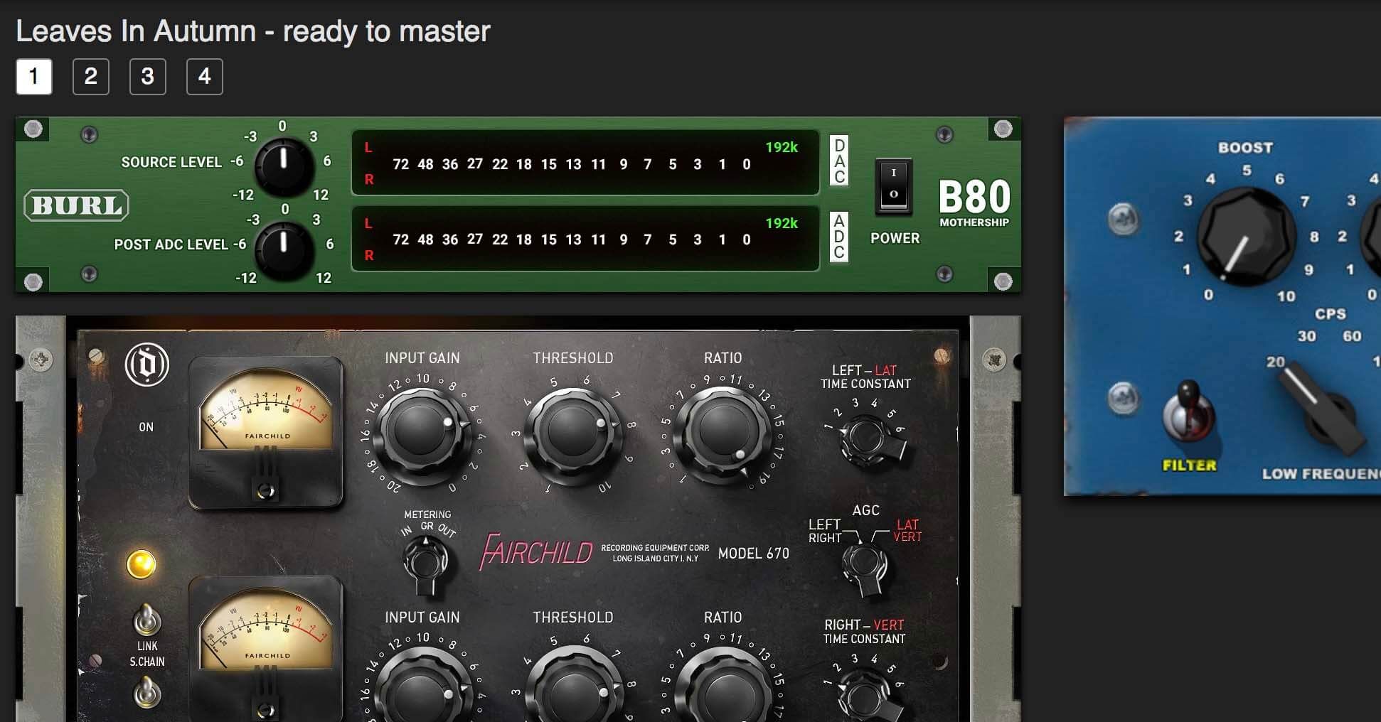The image size is (1381, 722).
Task: Click the top Fairchild VU meter
Action: click(x=266, y=418)
